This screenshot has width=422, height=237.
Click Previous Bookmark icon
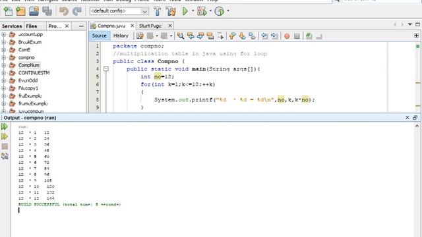232,36
